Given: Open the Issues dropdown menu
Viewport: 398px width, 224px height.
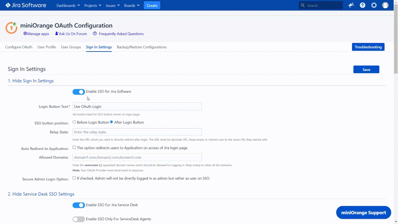Looking at the screenshot, I should pos(113,5).
